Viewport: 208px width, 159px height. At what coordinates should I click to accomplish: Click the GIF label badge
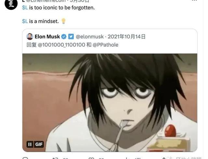[39, 144]
